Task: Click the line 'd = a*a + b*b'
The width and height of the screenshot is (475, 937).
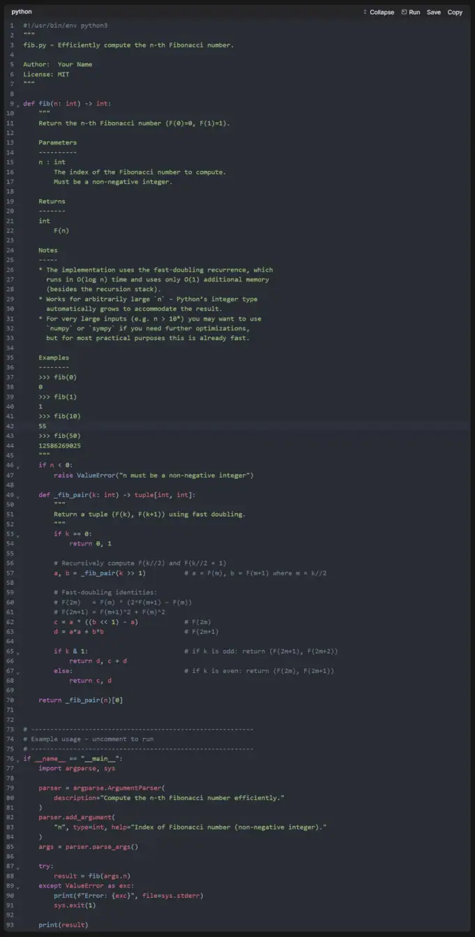Action: pos(79,632)
